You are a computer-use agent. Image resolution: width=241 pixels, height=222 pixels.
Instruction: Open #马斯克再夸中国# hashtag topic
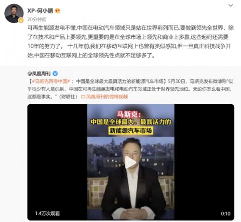coord(51,81)
